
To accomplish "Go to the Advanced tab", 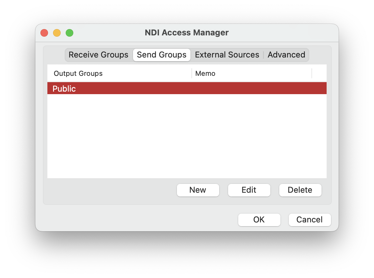I will (x=286, y=55).
